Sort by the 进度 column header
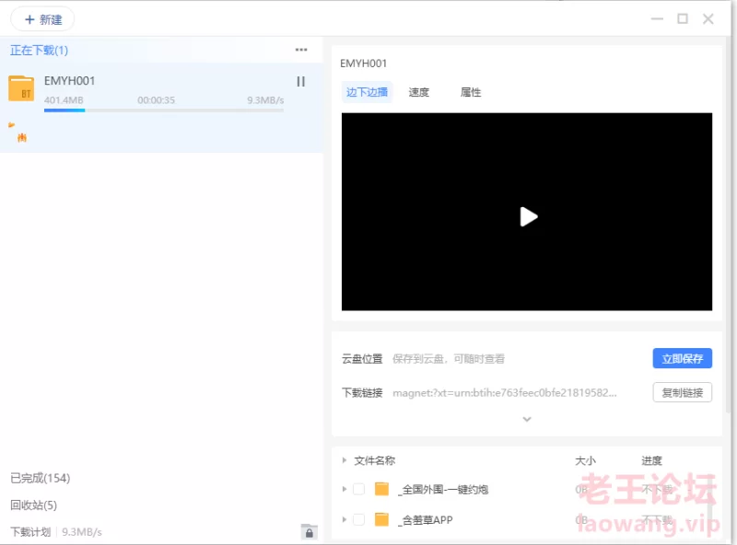Screen dimensions: 737x545 click(651, 460)
